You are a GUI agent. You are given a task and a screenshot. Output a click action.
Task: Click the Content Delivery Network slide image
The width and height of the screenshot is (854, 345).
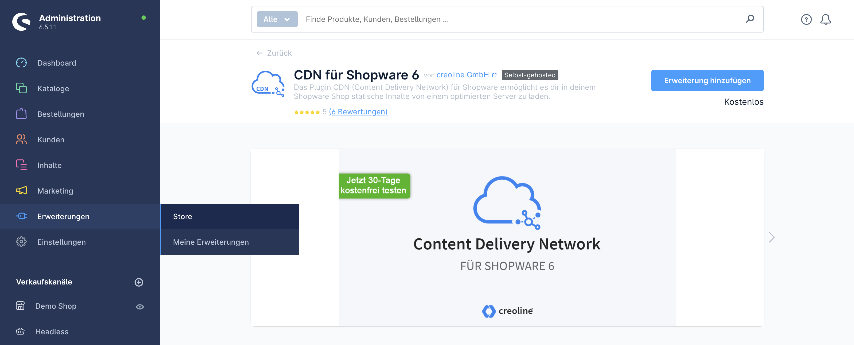tap(507, 237)
